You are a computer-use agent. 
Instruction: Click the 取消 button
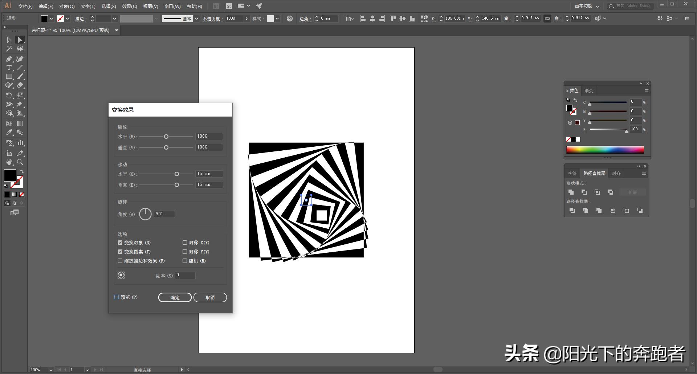[x=210, y=297]
